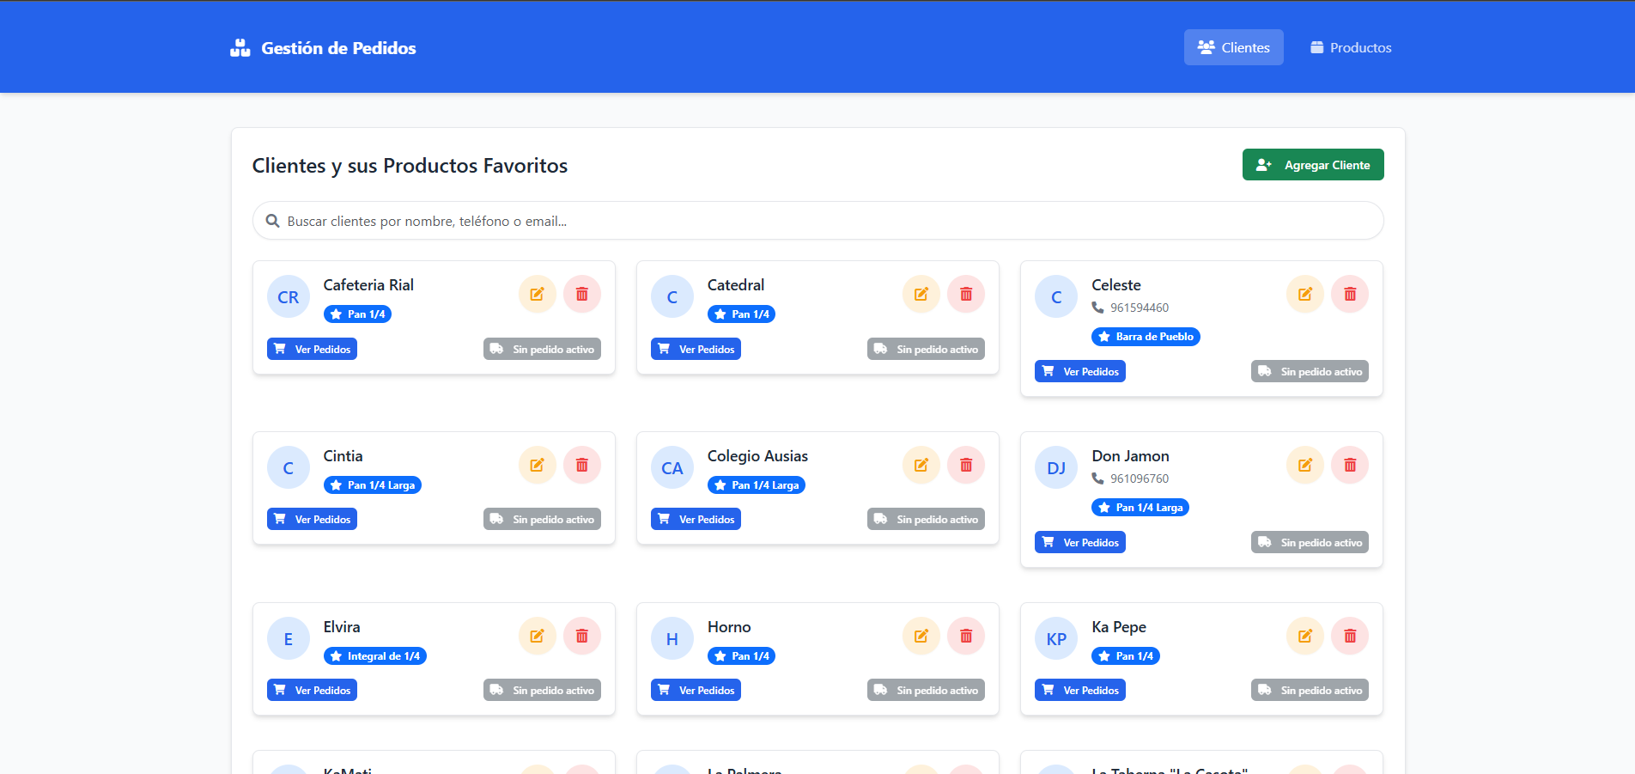Image resolution: width=1635 pixels, height=774 pixels.
Task: Open edit for Colegio Ausias
Action: (921, 466)
